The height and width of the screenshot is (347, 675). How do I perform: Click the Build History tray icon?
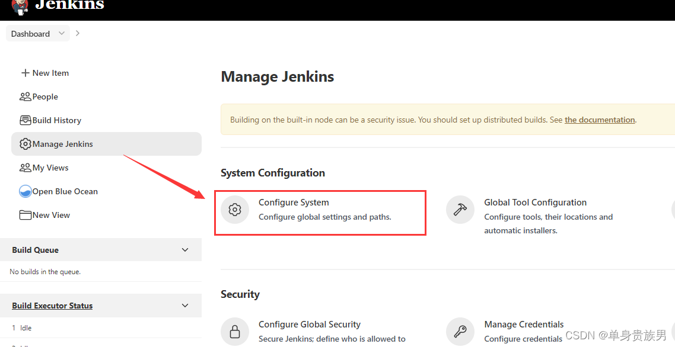(26, 120)
